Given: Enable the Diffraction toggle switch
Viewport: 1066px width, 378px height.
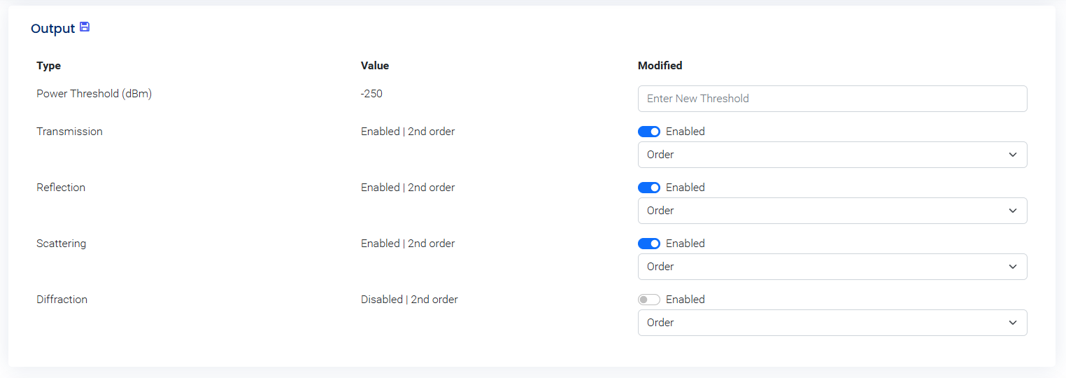Looking at the screenshot, I should (649, 300).
